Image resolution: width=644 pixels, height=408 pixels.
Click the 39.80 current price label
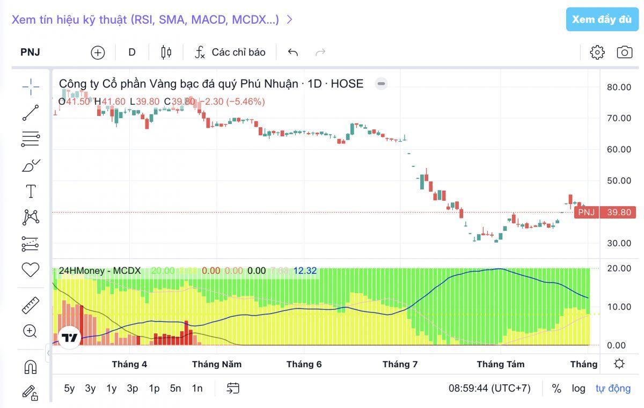click(619, 212)
